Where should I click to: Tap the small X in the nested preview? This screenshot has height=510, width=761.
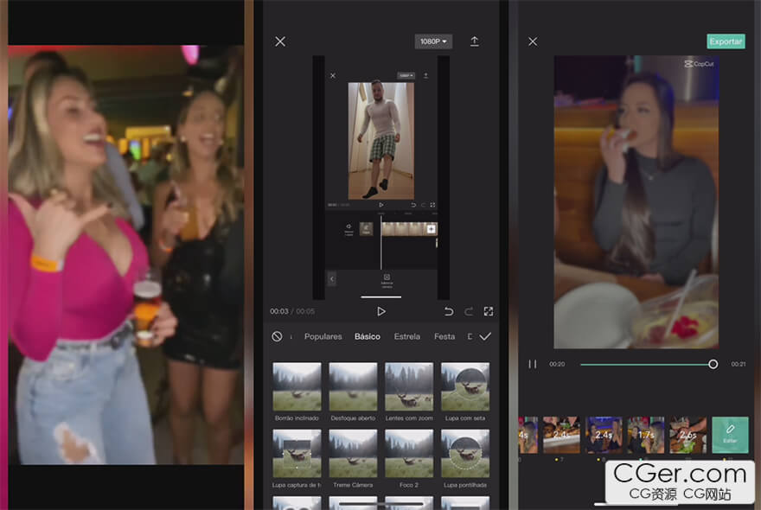(333, 76)
